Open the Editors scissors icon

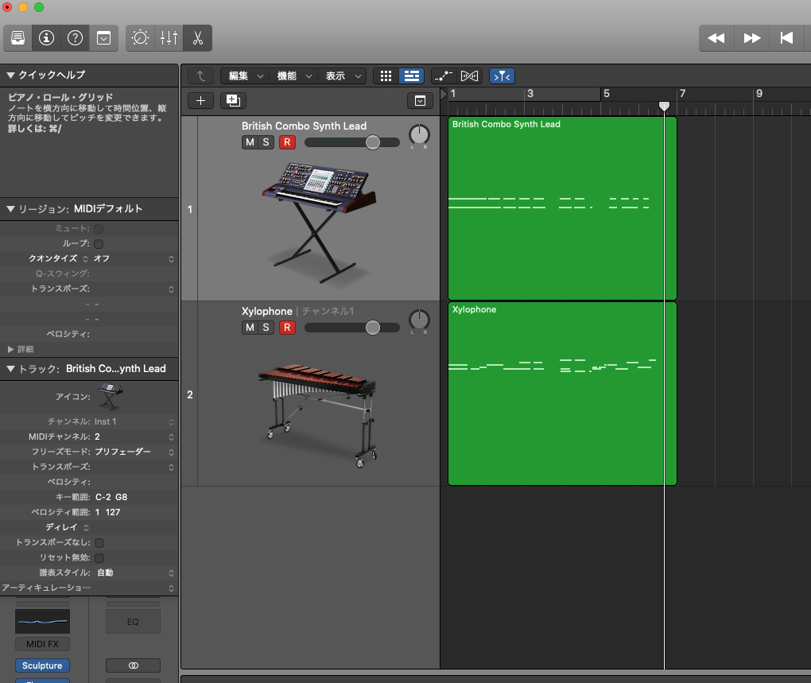point(197,37)
